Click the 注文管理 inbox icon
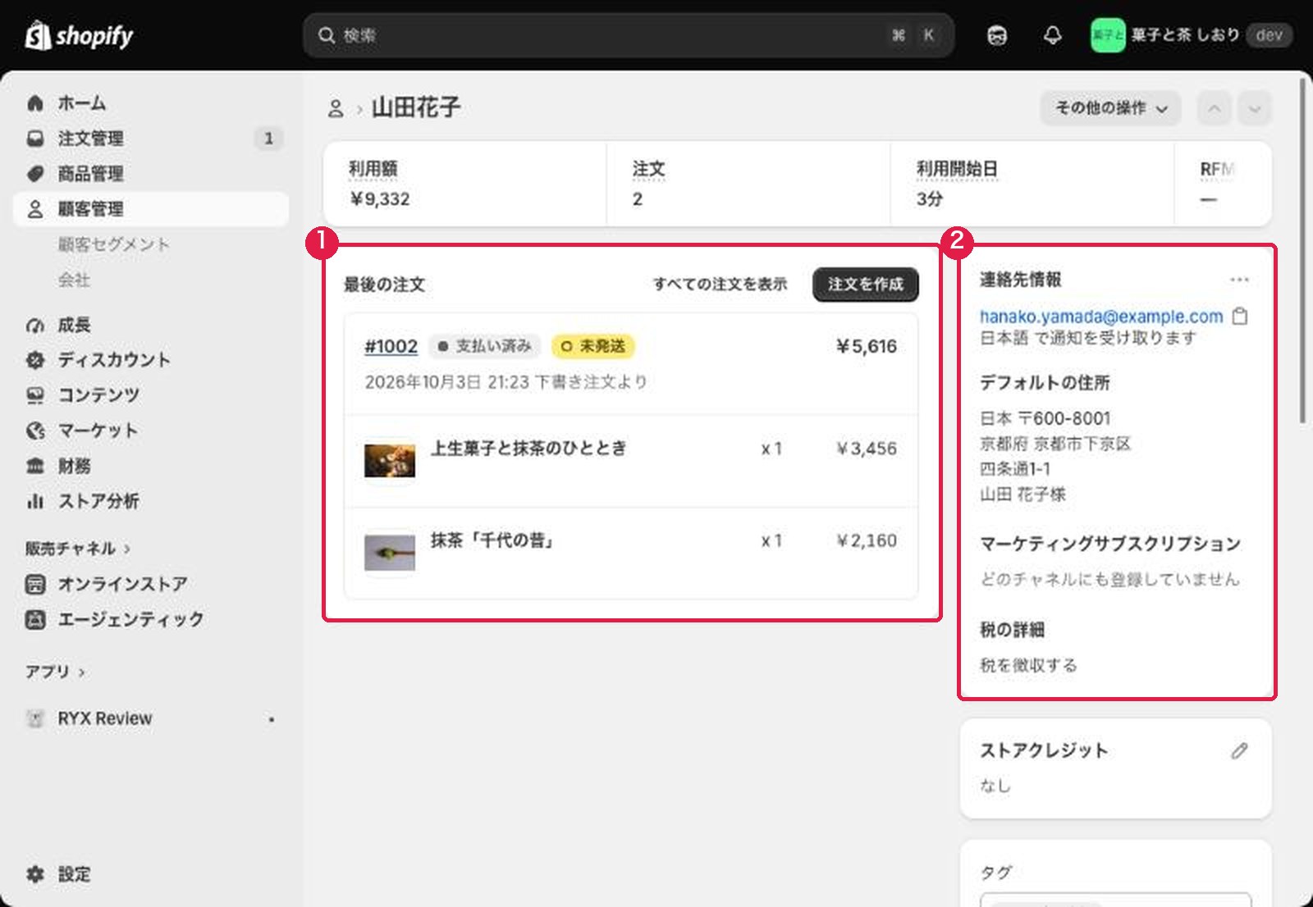Image resolution: width=1313 pixels, height=907 pixels. coord(35,139)
